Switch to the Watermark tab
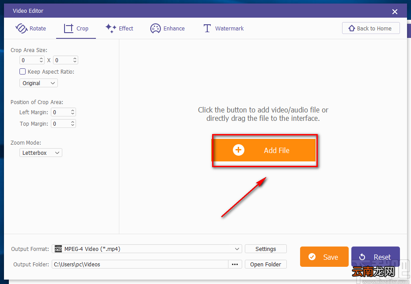This screenshot has width=411, height=284. [224, 28]
